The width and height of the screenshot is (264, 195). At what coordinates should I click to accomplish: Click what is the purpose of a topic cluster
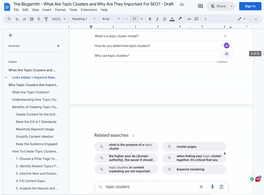127,147
